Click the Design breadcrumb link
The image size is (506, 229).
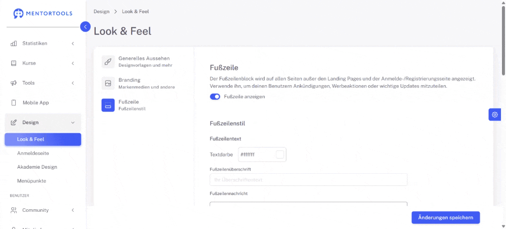101,11
